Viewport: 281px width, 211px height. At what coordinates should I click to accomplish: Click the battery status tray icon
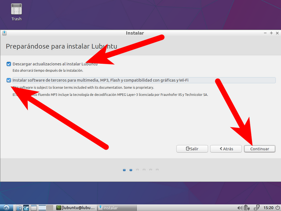[247, 208]
